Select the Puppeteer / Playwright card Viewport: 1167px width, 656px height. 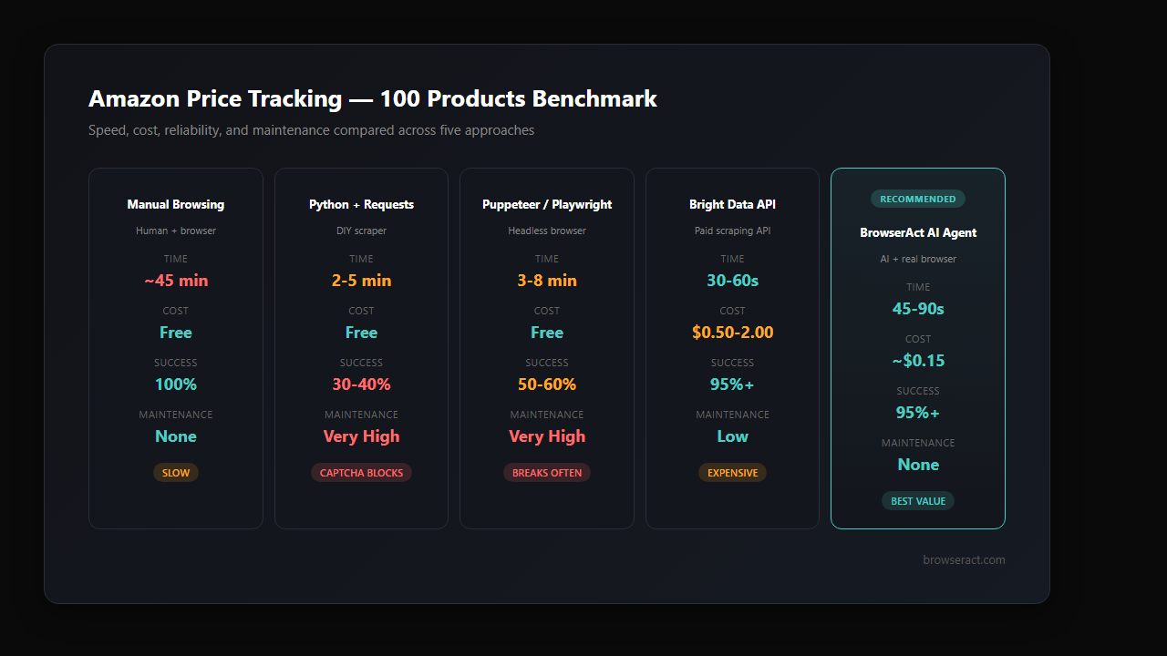[x=547, y=348]
